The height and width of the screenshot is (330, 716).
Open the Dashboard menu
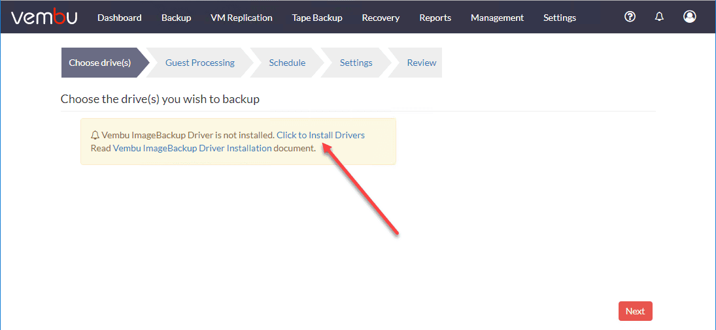pyautogui.click(x=119, y=18)
